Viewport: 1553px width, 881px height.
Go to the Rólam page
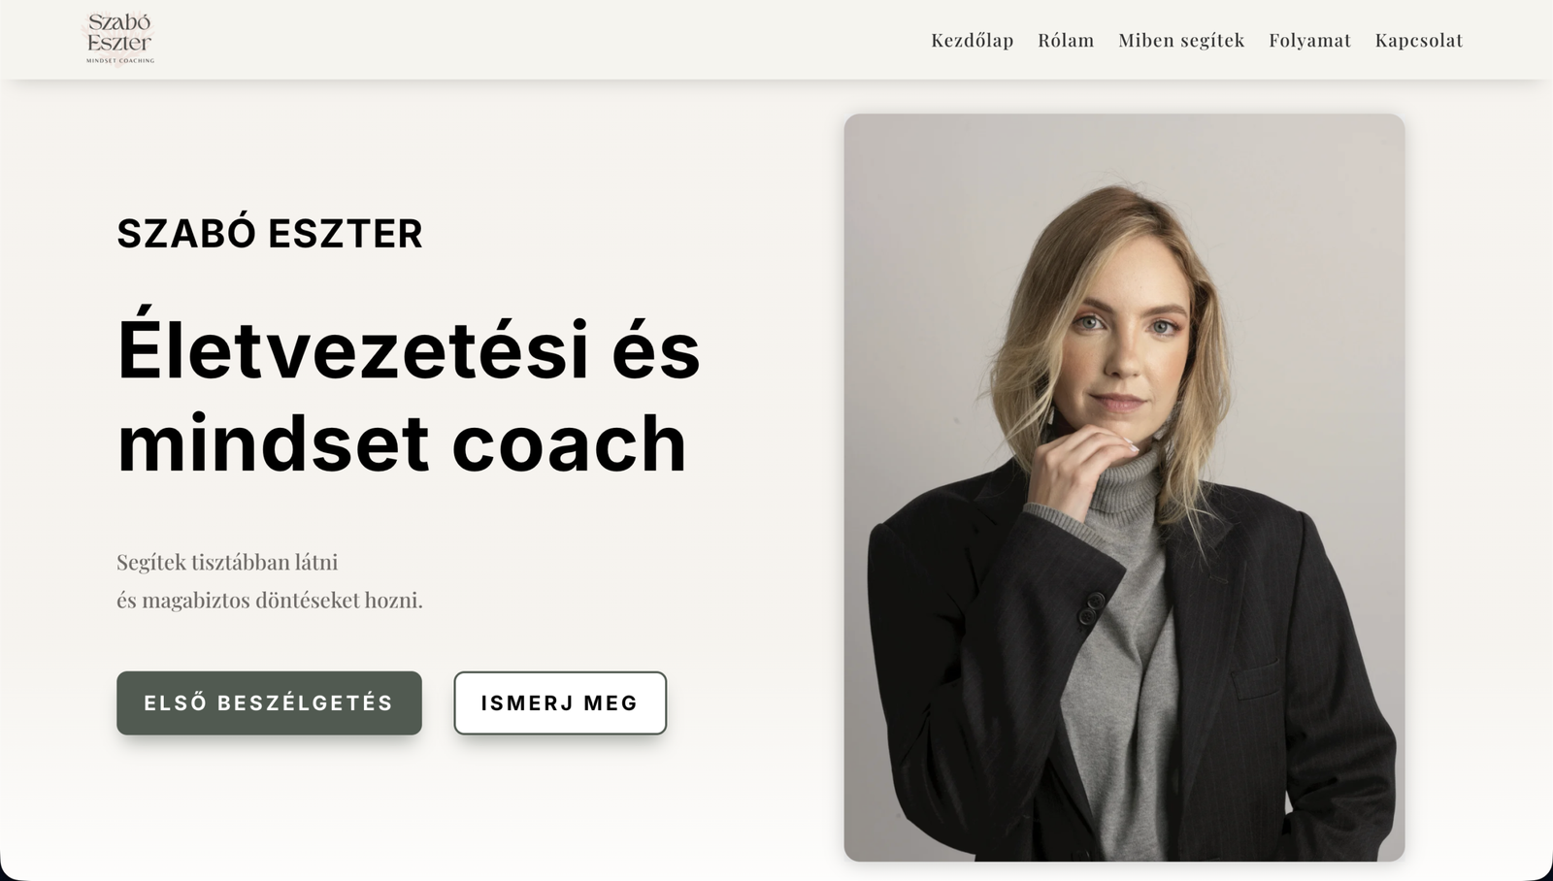tap(1066, 40)
